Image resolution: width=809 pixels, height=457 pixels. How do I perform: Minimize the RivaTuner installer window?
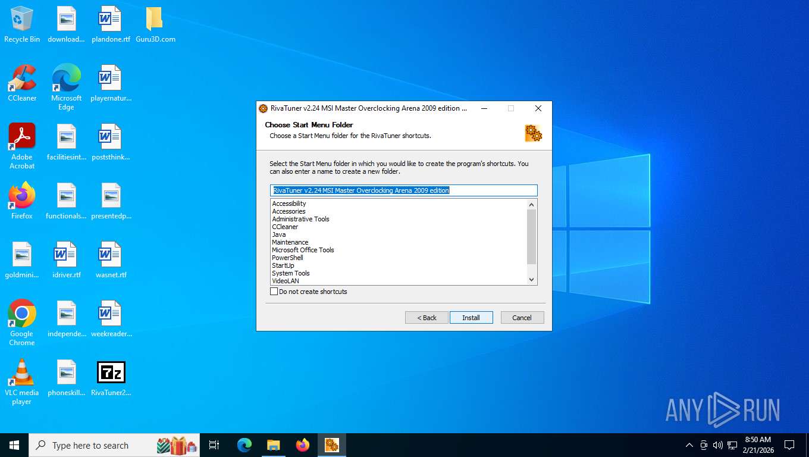click(484, 108)
